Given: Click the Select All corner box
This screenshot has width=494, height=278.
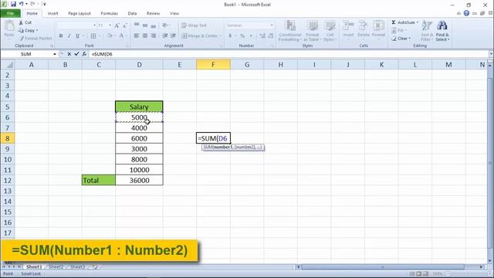Looking at the screenshot, I should tap(8, 65).
